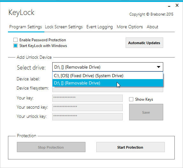Enable Password Protection checkbox
183x168 pixels.
point(15,40)
